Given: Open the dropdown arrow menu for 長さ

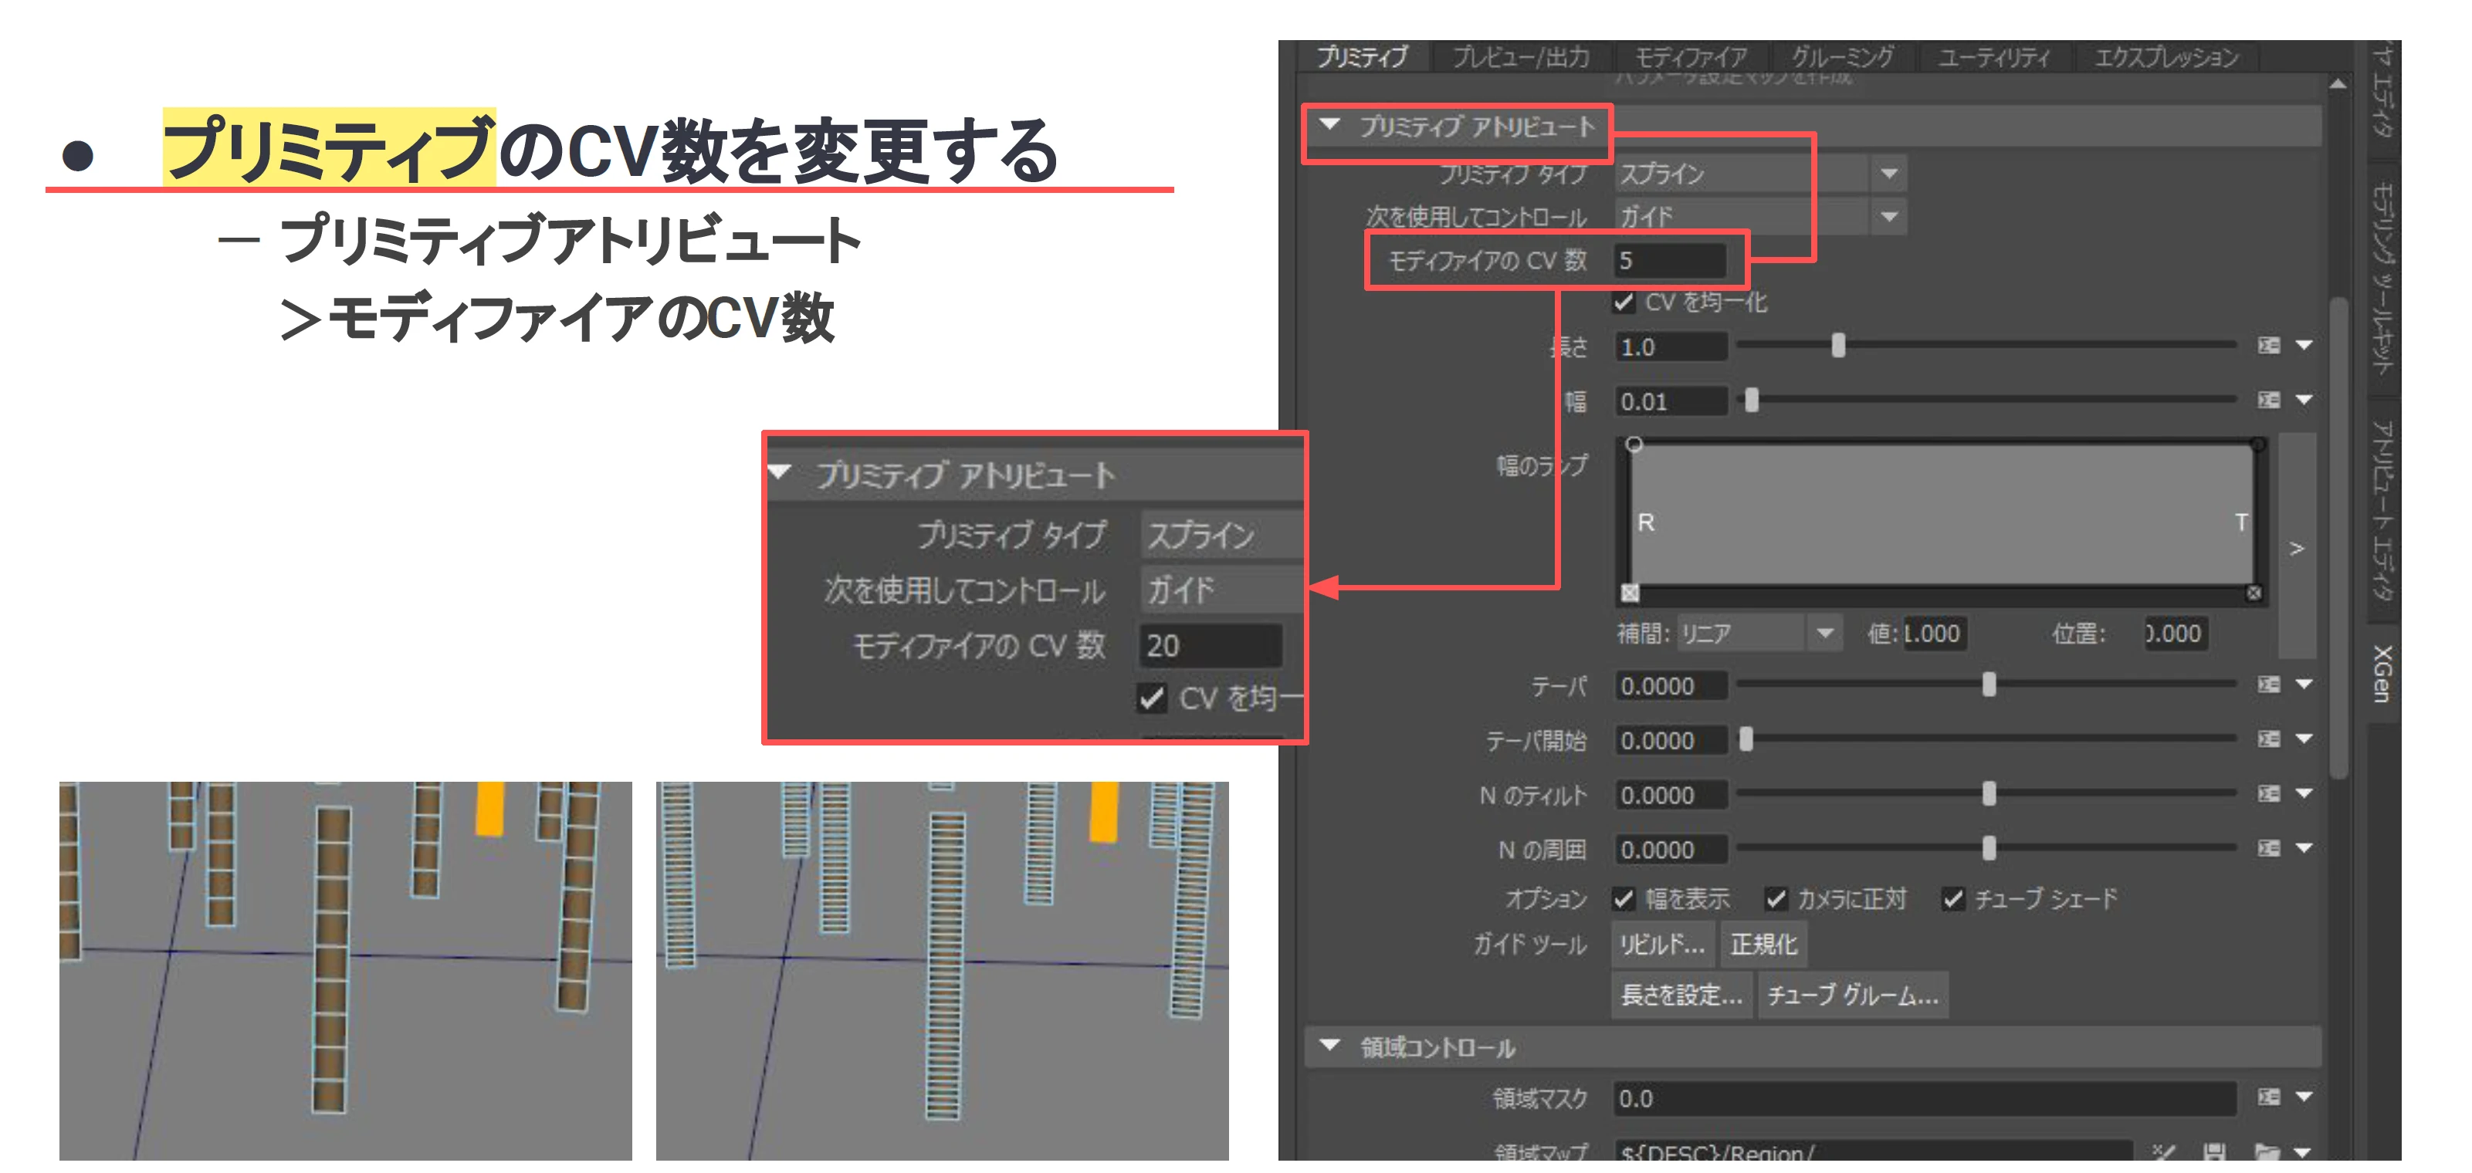Looking at the screenshot, I should click(x=2304, y=345).
